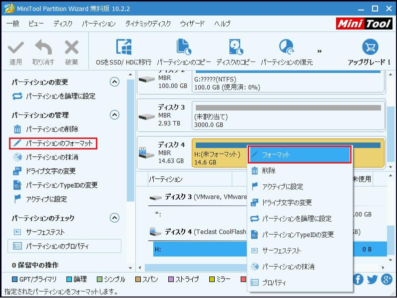Click GPT/プライマリ legend color swatch
397x298 pixels.
[14, 279]
